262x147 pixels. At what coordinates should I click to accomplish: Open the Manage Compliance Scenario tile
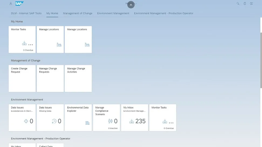(x=106, y=118)
